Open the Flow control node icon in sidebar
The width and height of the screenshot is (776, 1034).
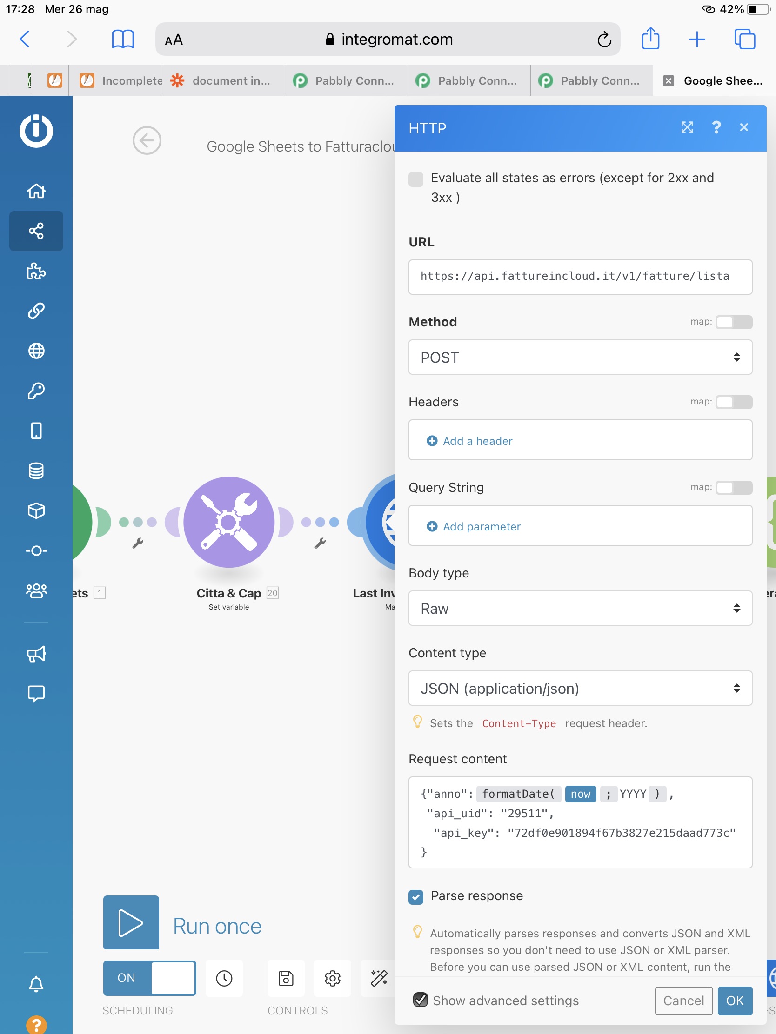pyautogui.click(x=36, y=550)
